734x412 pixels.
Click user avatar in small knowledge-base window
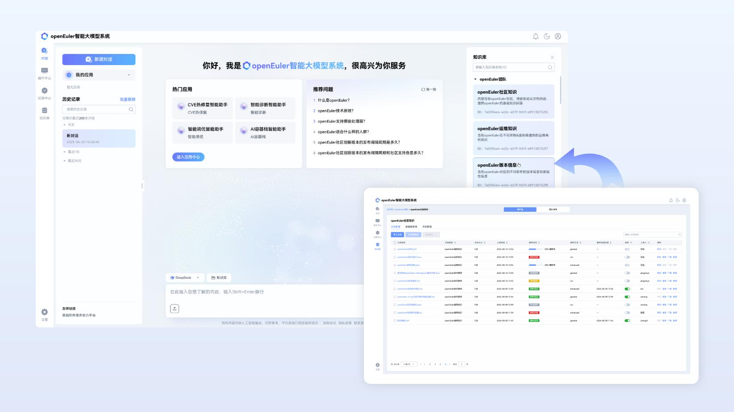684,200
